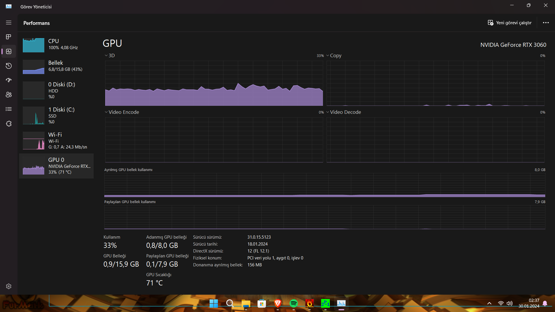The image size is (555, 312).
Task: Click the shared memory value 0,1/7,9 GB
Action: [x=162, y=264]
